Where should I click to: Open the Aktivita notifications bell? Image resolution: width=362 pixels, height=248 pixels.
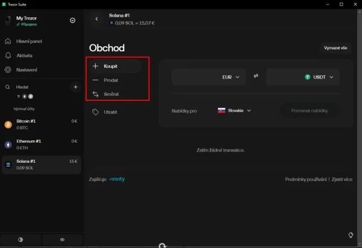(x=8, y=56)
